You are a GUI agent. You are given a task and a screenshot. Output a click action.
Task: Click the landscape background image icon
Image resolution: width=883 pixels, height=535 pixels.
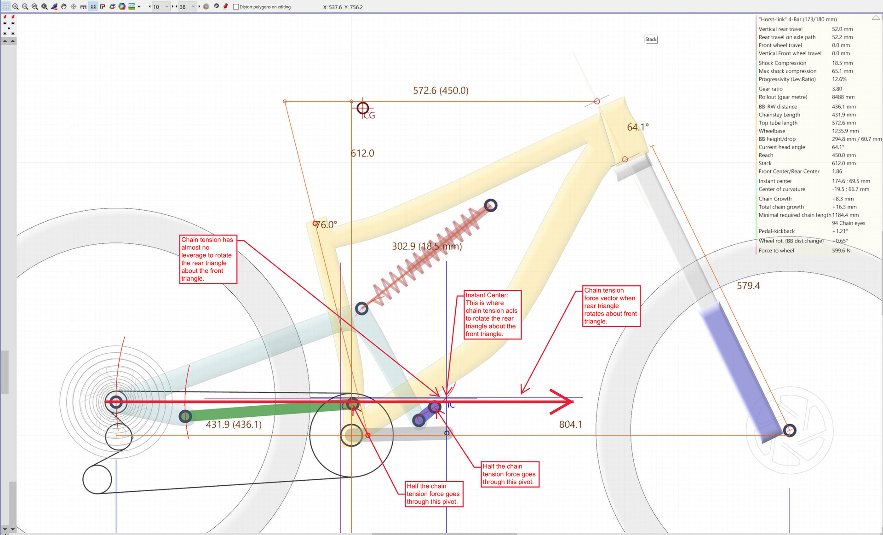[x=132, y=6]
